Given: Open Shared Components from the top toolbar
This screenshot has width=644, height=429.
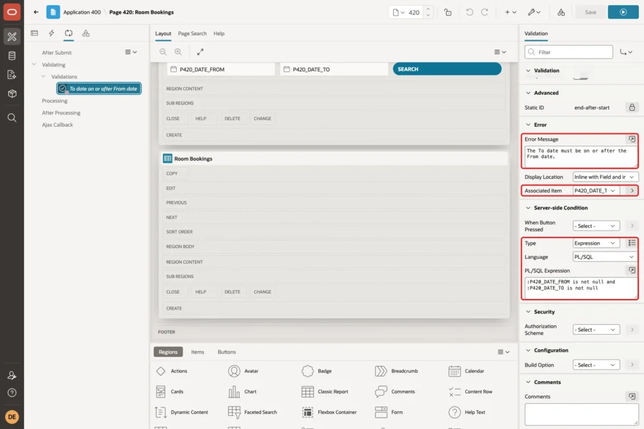Looking at the screenshot, I should pyautogui.click(x=561, y=13).
